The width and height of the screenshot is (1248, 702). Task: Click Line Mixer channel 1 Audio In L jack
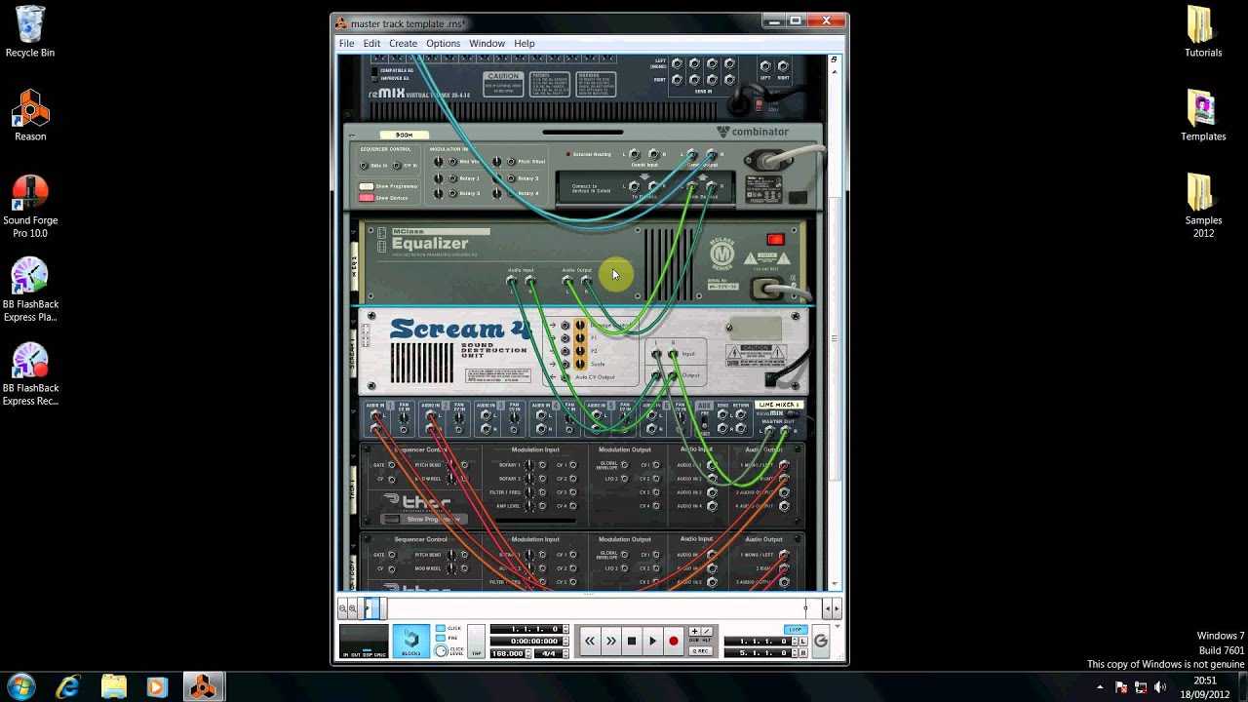[x=376, y=417]
